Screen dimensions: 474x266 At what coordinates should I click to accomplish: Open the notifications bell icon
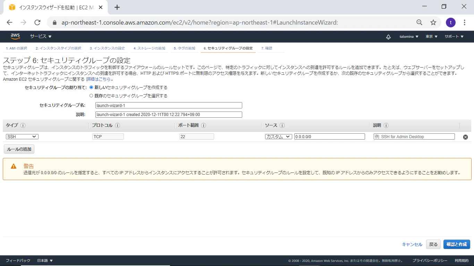coord(388,37)
